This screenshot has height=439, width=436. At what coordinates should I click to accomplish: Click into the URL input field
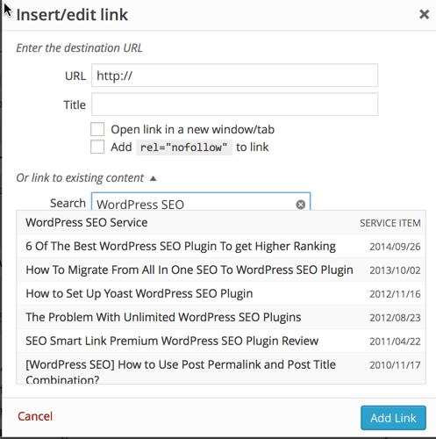pyautogui.click(x=234, y=76)
